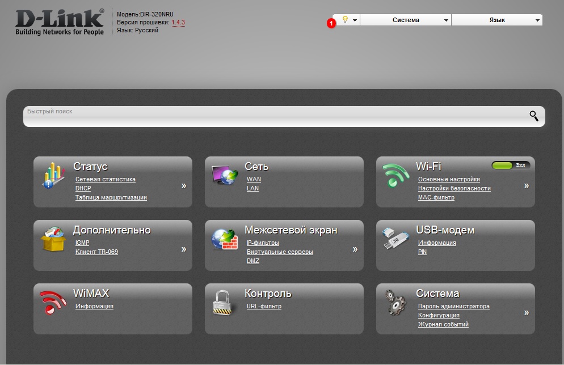Click the Дополнительно yellow box icon
Image resolution: width=564 pixels, height=365 pixels.
point(53,239)
